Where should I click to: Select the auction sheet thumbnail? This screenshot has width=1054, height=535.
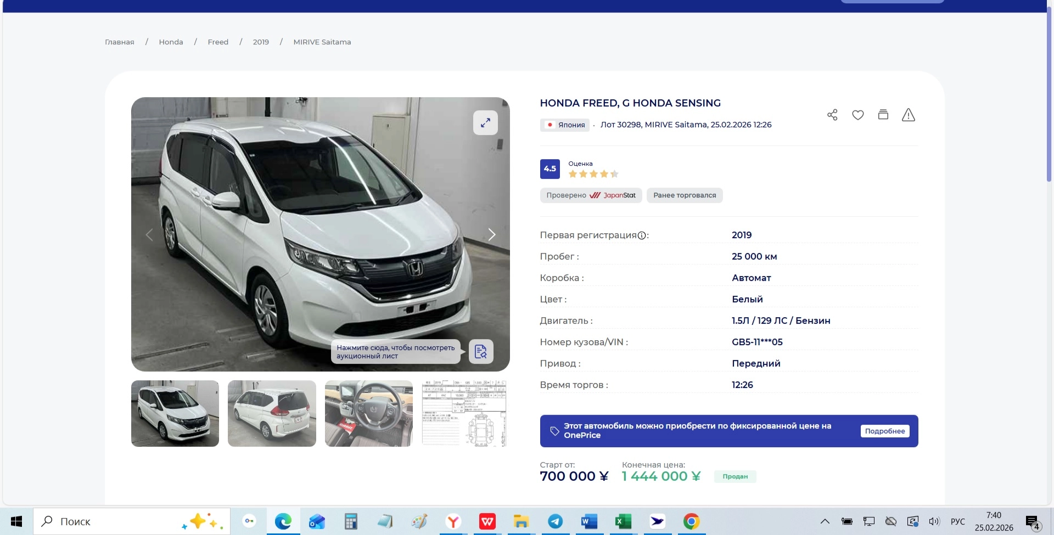[x=464, y=413]
